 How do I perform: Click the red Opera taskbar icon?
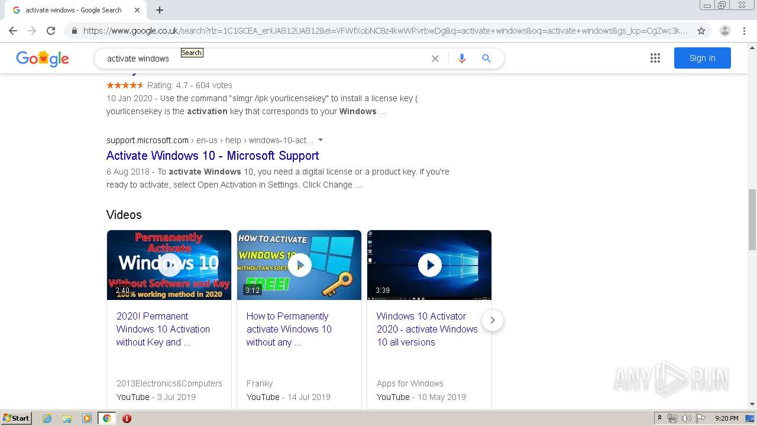click(x=127, y=418)
